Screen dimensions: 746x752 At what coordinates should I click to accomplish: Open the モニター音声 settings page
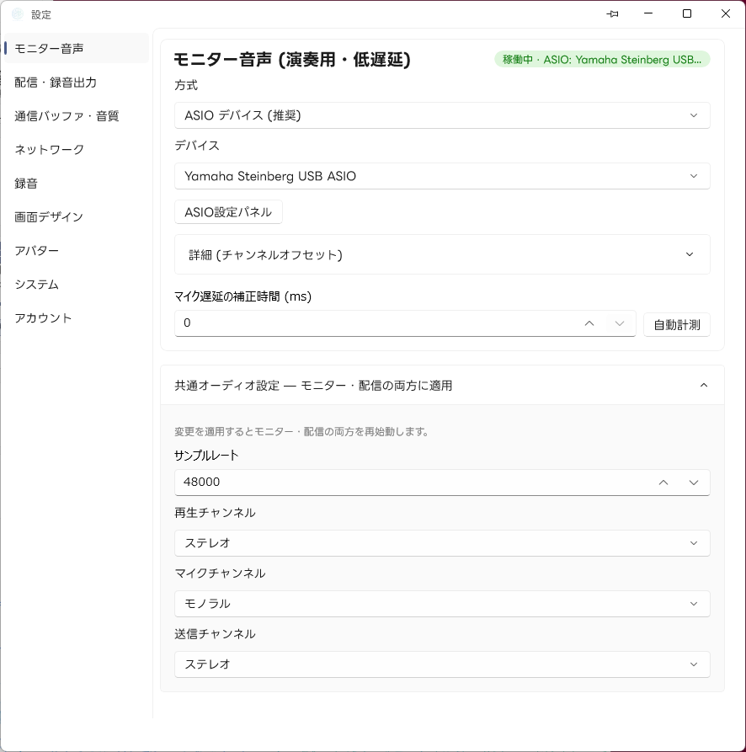click(77, 49)
